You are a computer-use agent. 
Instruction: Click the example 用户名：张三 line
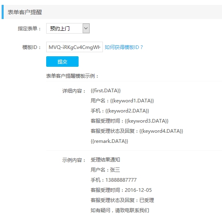coord(105,170)
